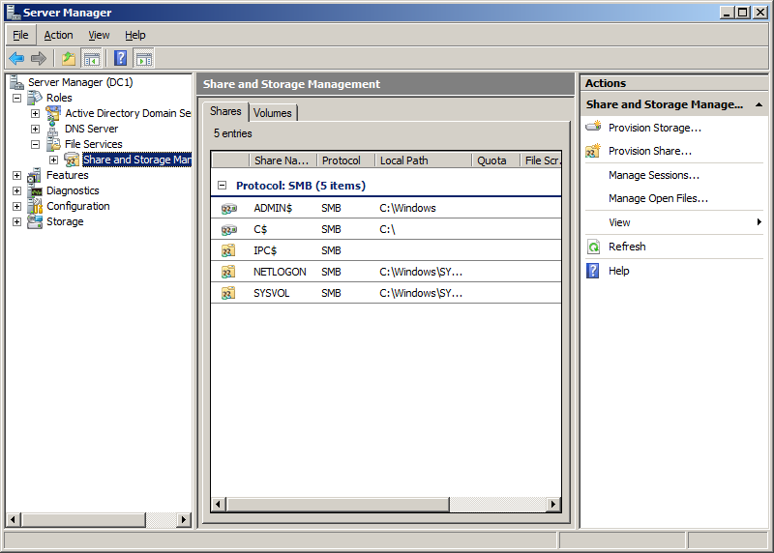Click the DNS Server icon
Viewport: 774px width, 553px height.
[x=53, y=129]
